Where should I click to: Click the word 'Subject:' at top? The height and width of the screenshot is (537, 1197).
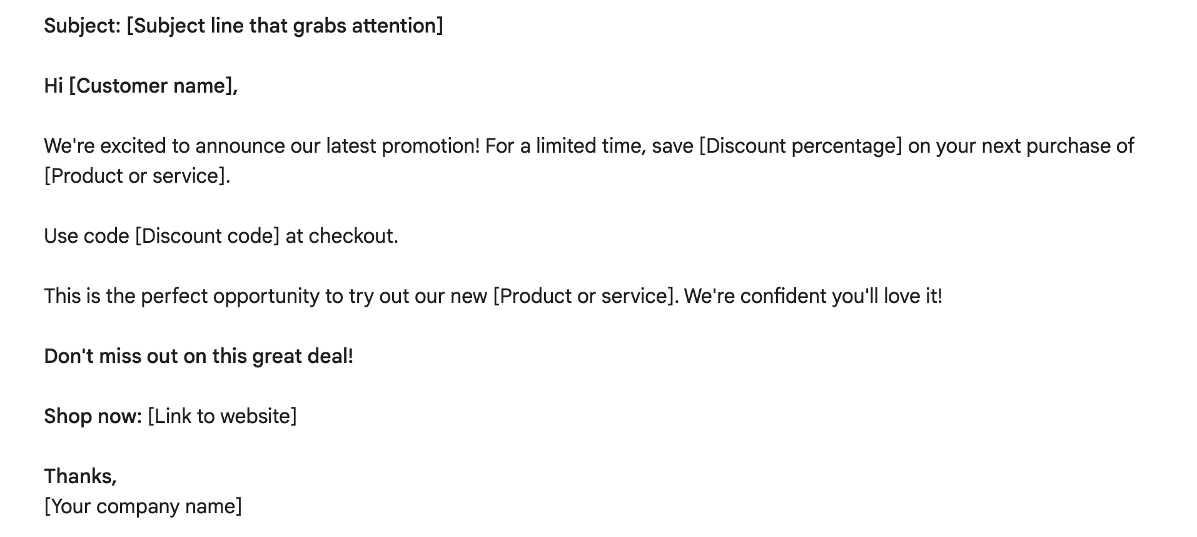point(83,26)
